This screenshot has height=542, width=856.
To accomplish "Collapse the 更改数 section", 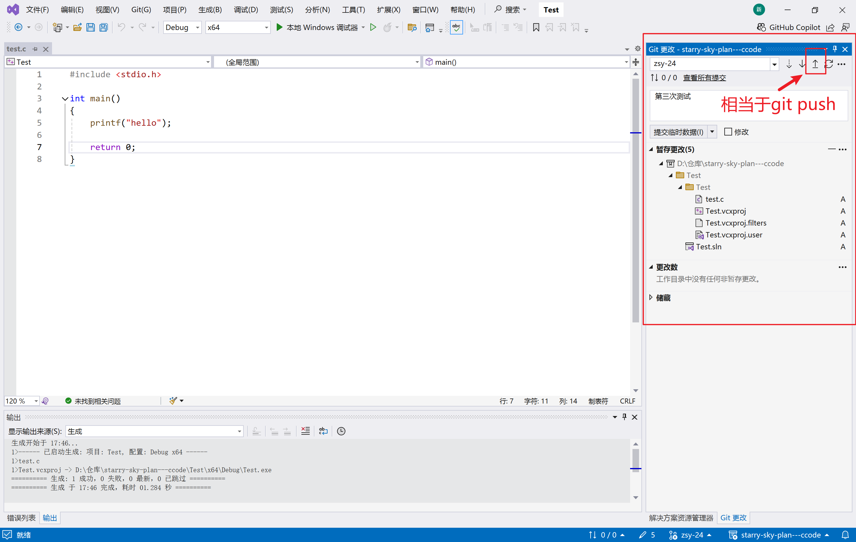I will click(651, 267).
